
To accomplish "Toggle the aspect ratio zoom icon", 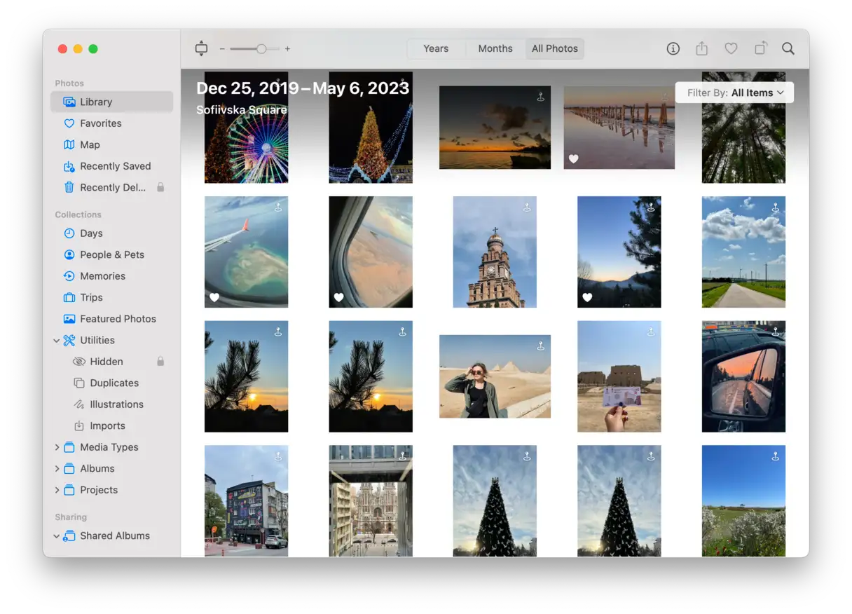I will click(201, 48).
